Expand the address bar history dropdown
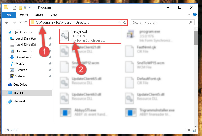This screenshot has width=202, height=136. pyautogui.click(x=120, y=22)
